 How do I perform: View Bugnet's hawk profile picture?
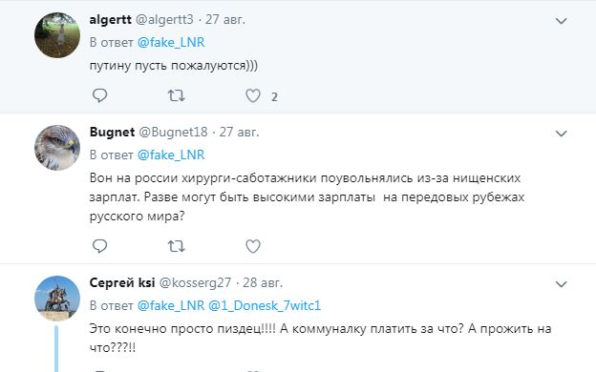[57, 148]
